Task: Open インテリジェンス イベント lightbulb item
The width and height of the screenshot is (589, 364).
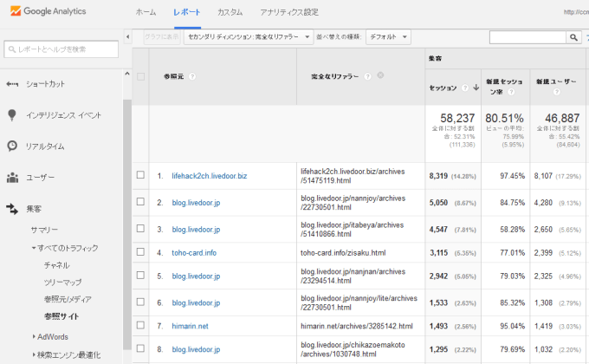Action: pos(63,115)
